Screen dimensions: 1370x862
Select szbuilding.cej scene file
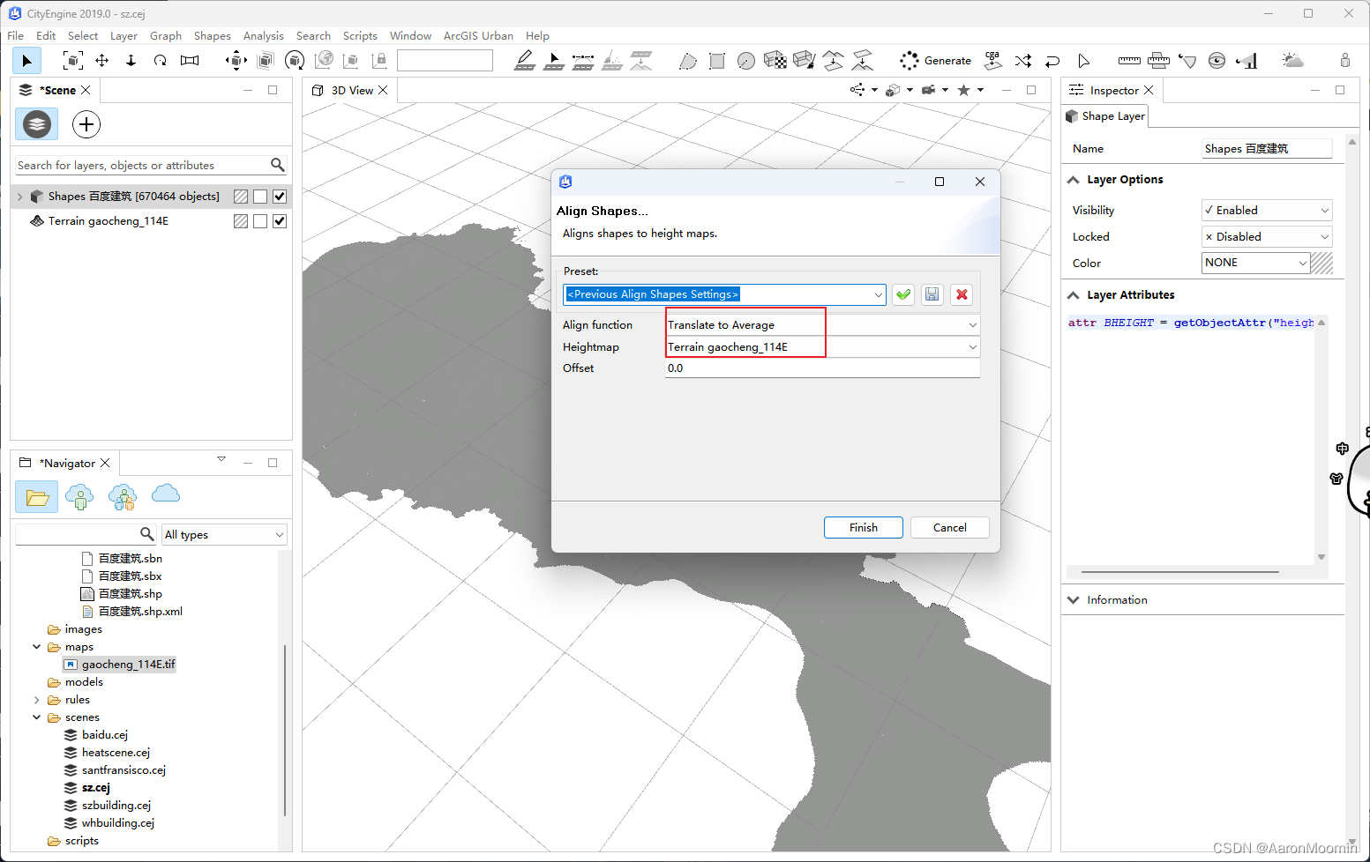(108, 806)
